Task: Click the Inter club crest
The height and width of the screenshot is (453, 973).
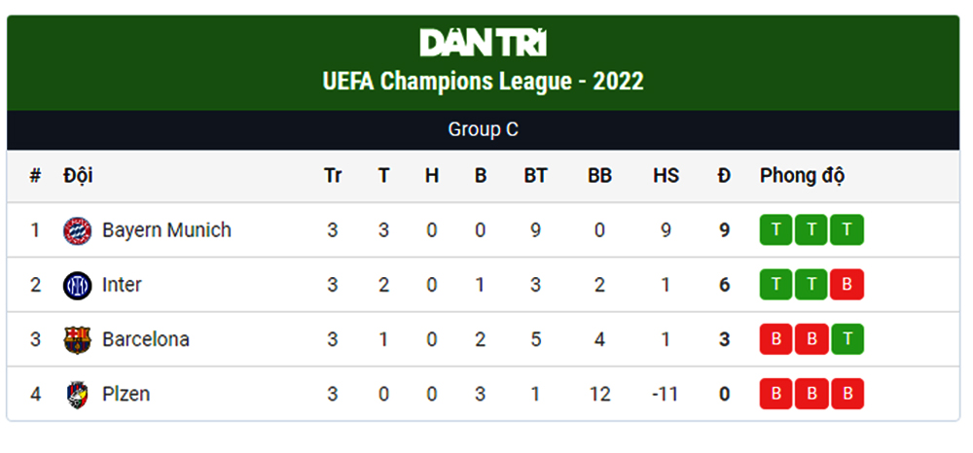Action: pos(78,285)
